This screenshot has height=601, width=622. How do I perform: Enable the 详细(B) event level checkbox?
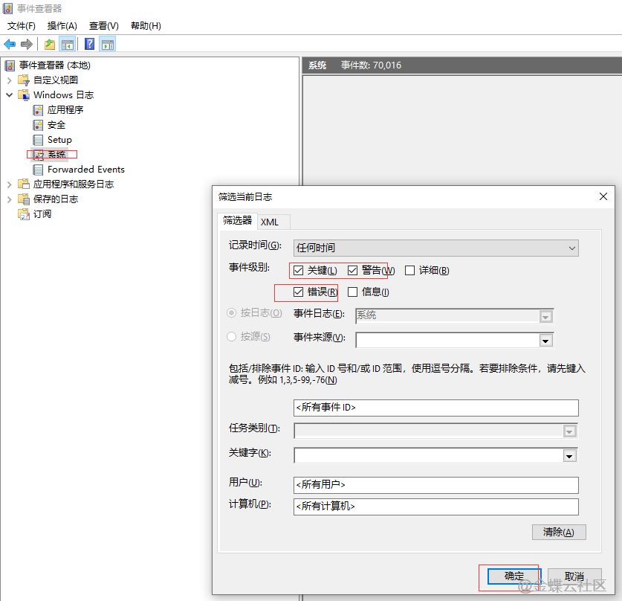pos(409,271)
